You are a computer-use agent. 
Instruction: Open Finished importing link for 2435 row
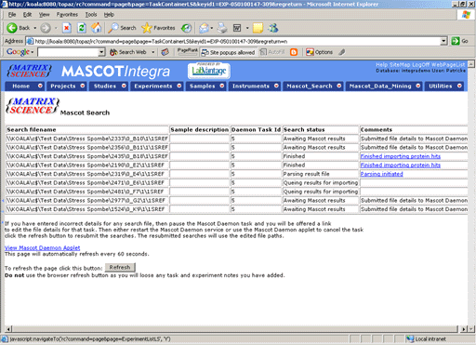tap(401, 156)
